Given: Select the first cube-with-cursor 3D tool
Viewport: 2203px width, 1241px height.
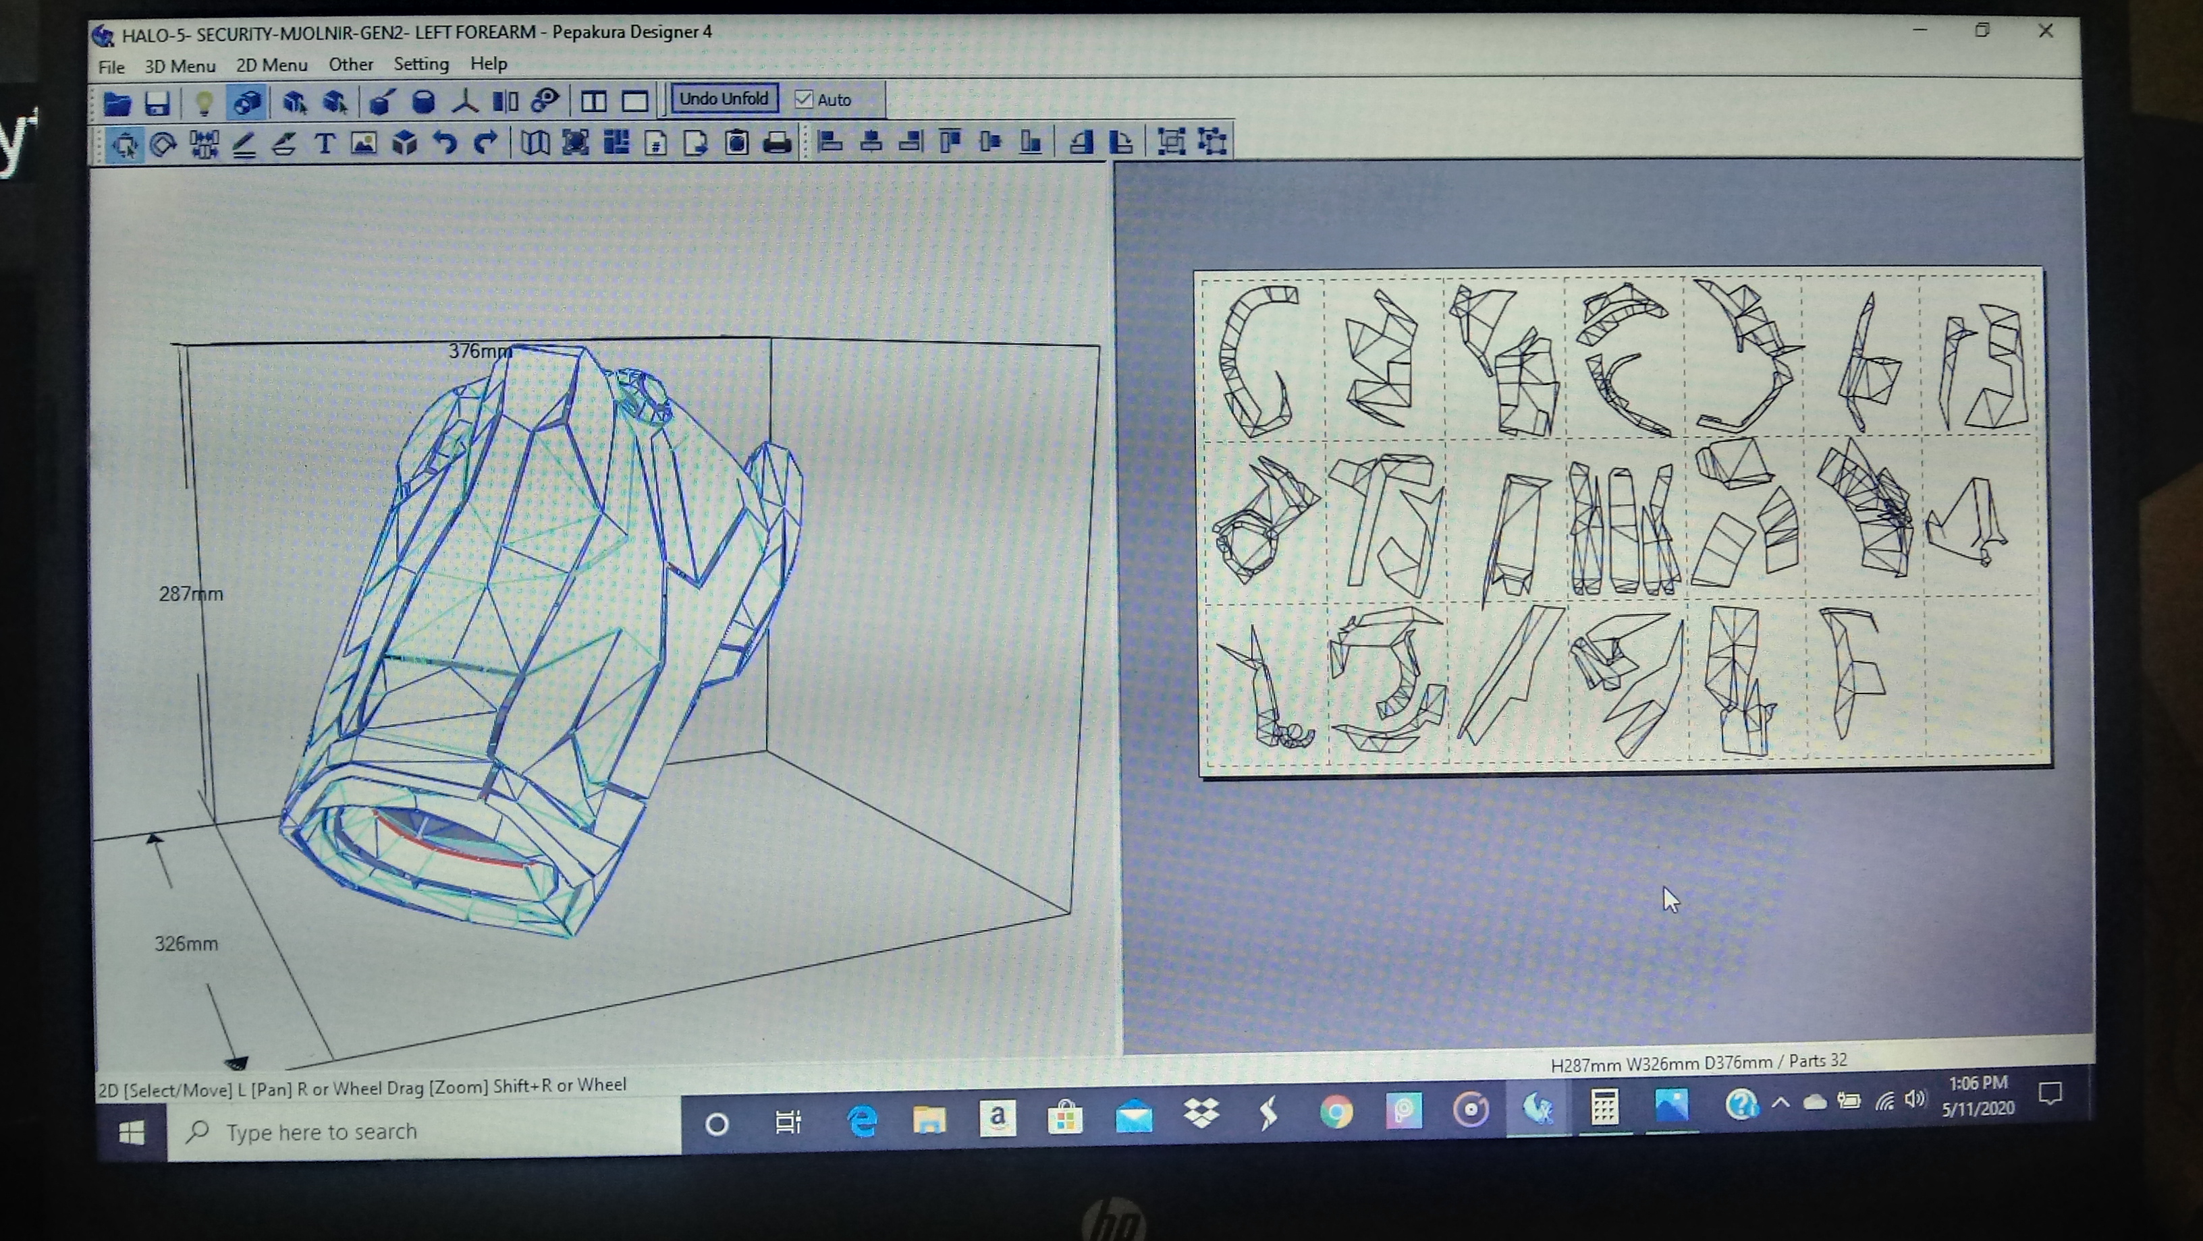Looking at the screenshot, I should tap(294, 103).
